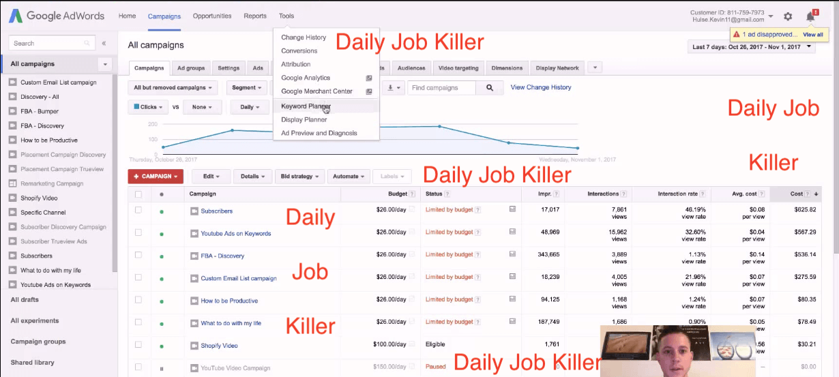This screenshot has width=839, height=377.
Task: Click the Find campaigns search button
Action: click(x=490, y=88)
